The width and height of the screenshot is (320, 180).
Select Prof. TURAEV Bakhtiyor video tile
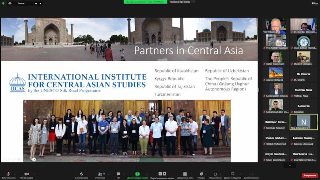[x=276, y=42]
